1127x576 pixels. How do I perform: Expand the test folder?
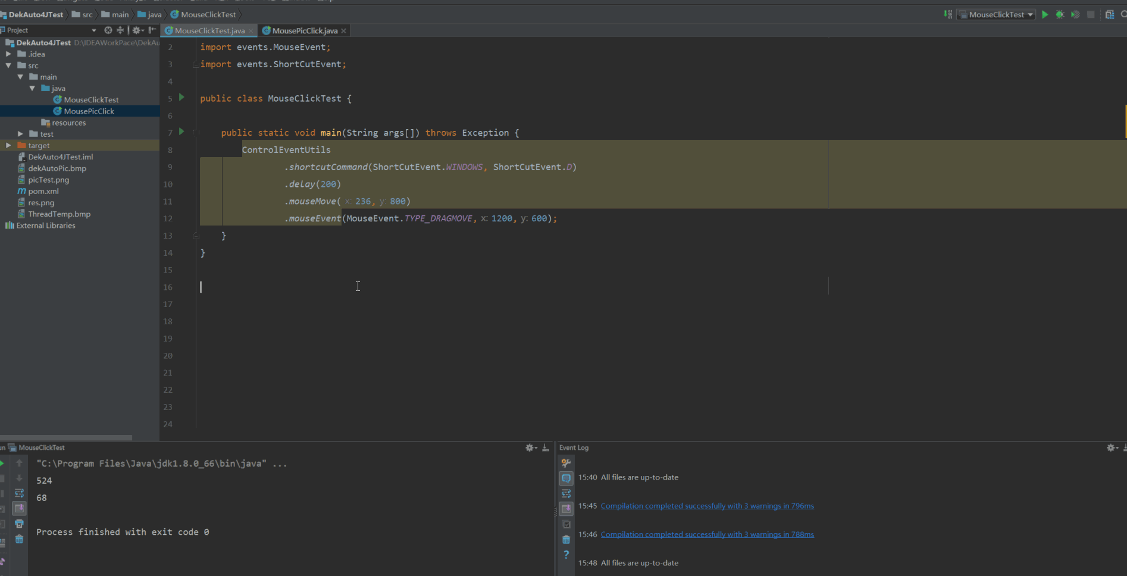20,134
